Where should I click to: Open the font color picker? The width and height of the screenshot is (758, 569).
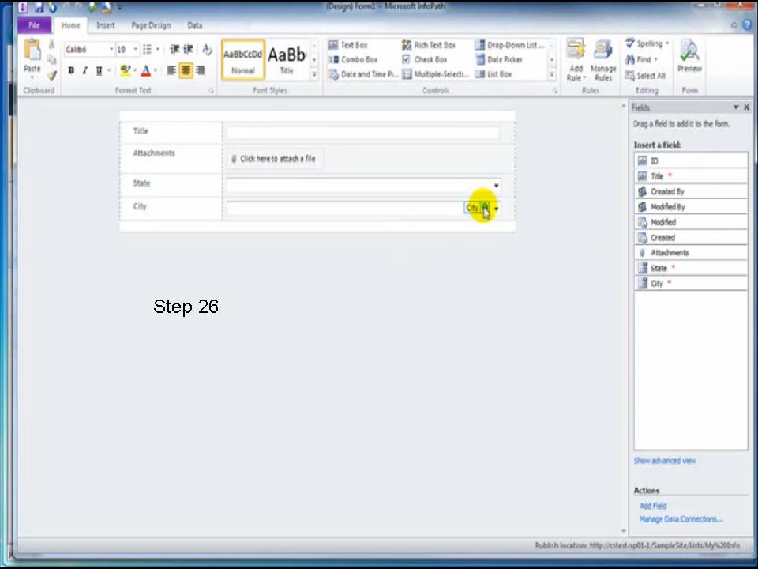point(145,70)
